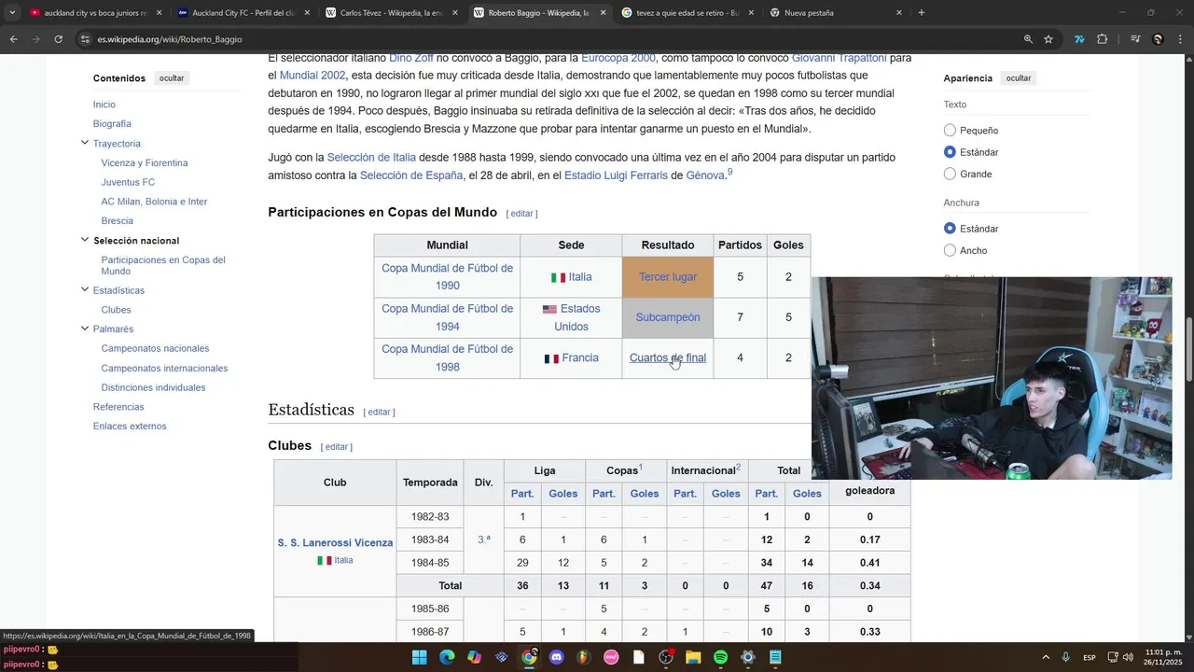Click Cuartos de final link
This screenshot has height=672, width=1194.
pos(667,357)
